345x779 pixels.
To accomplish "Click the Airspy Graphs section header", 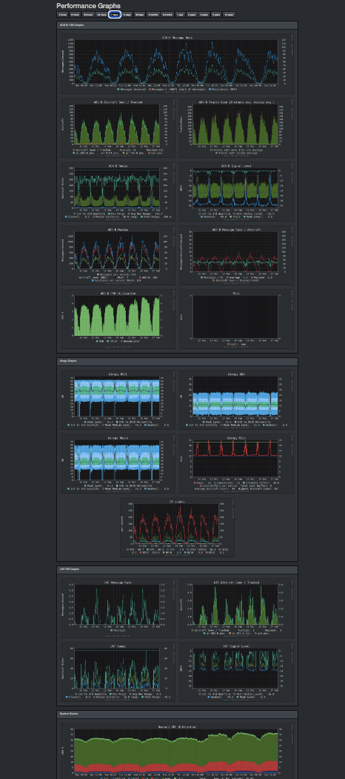I will click(177, 362).
